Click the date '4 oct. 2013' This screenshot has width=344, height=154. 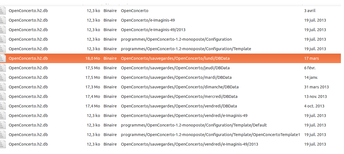click(x=314, y=106)
